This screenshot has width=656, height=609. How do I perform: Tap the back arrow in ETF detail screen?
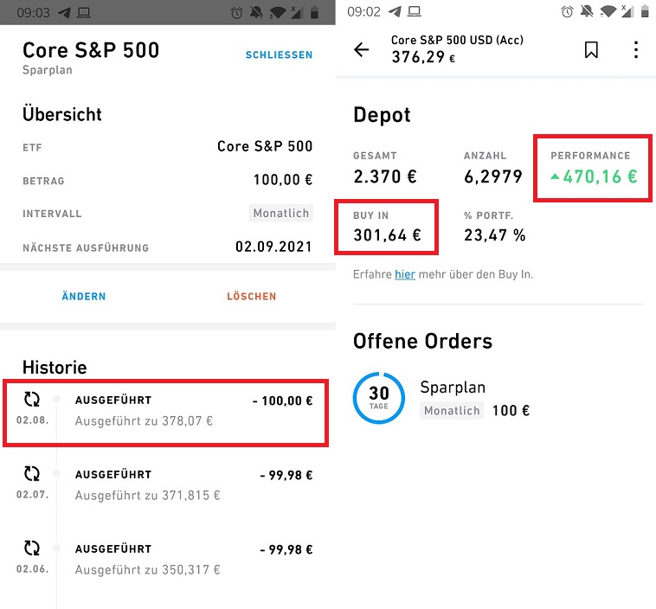click(362, 50)
